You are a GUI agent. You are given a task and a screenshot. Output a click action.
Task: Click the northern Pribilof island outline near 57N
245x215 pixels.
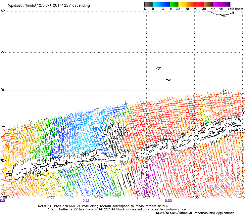(x=159, y=68)
